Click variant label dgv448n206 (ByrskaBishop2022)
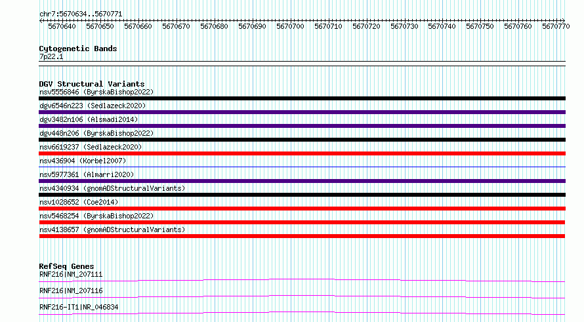This screenshot has height=322, width=584. click(x=96, y=134)
